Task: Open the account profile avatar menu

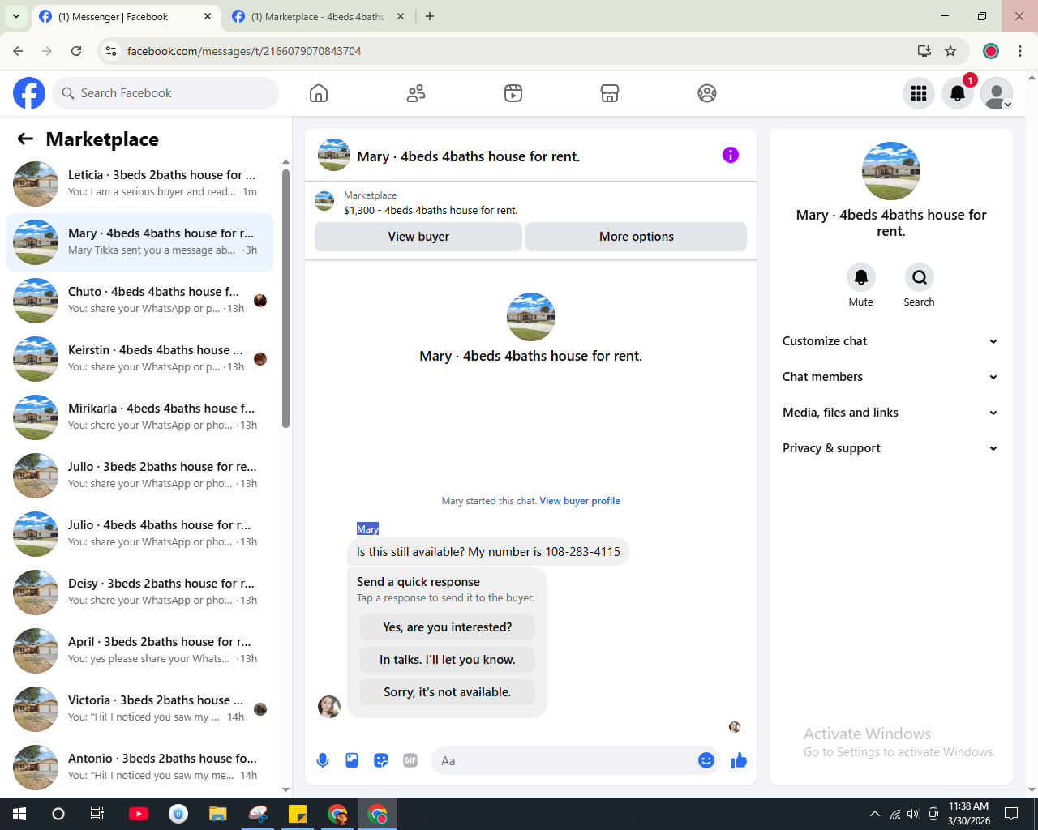Action: (x=997, y=93)
